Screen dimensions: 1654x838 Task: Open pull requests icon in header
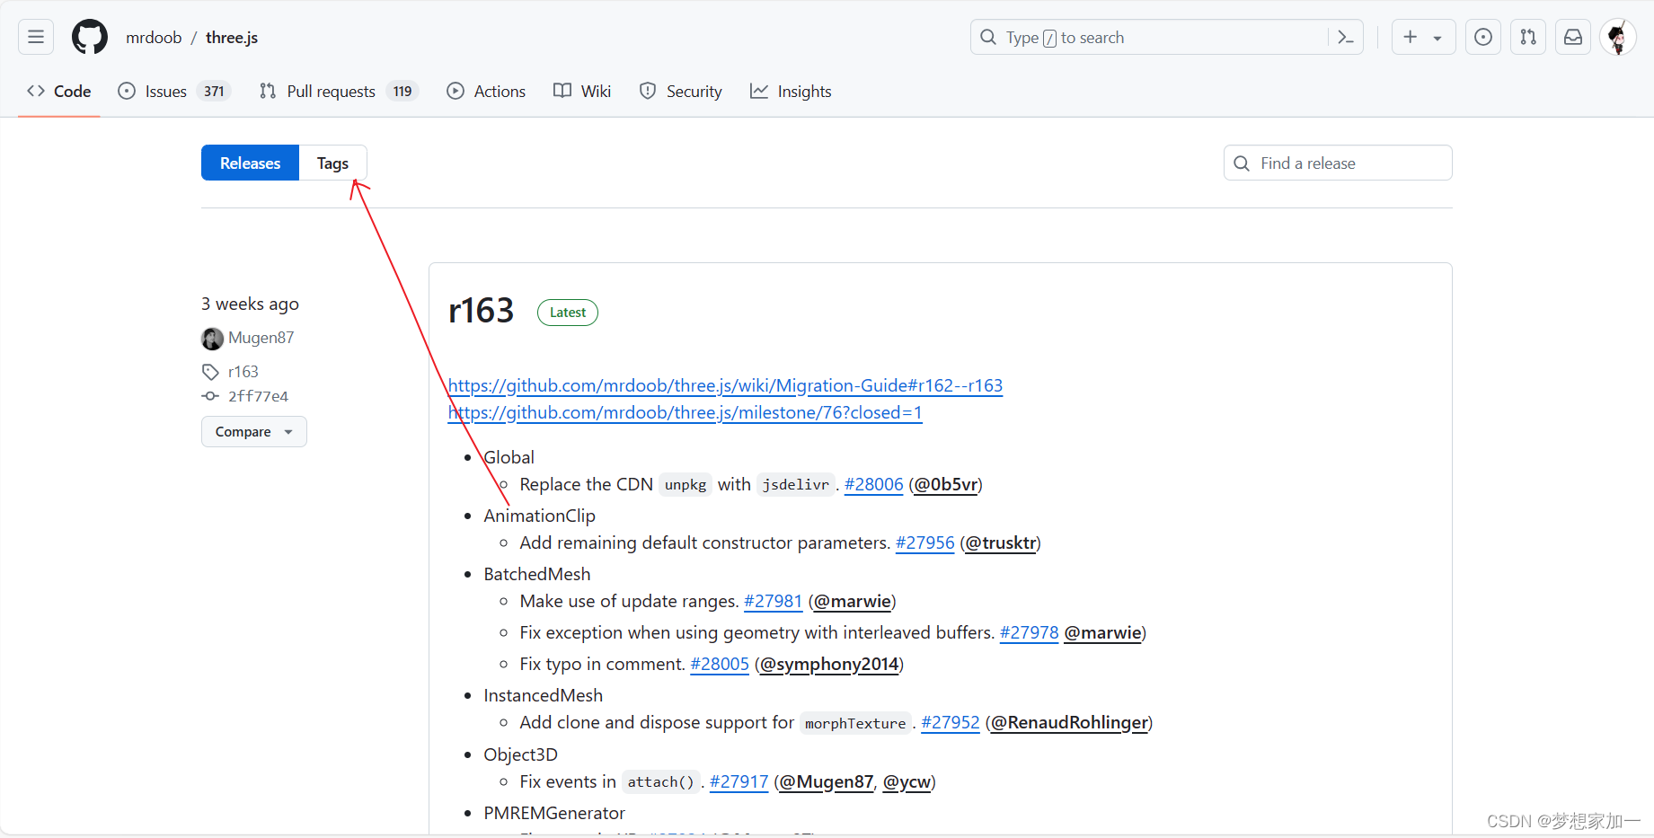[1528, 37]
